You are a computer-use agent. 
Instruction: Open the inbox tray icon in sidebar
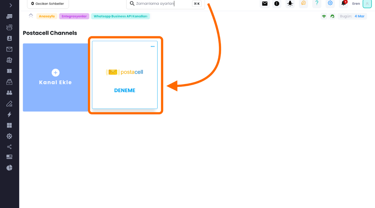[x=9, y=82]
